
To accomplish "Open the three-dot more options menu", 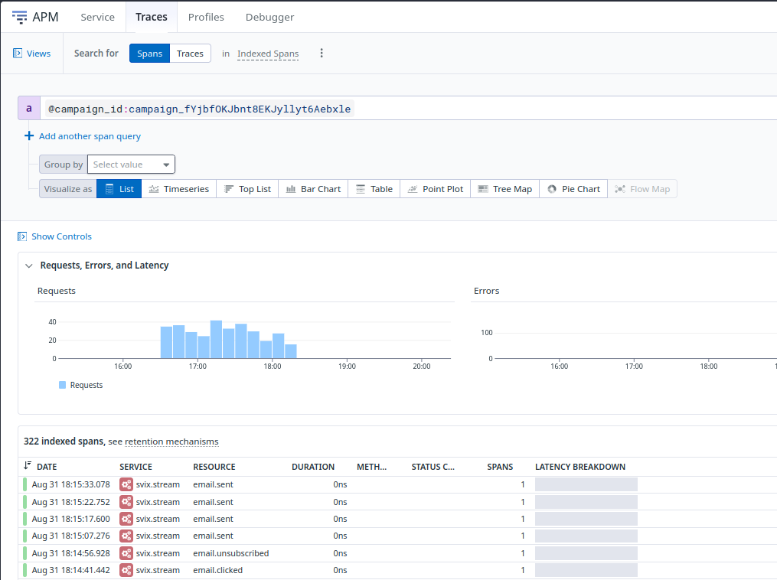I will tap(322, 53).
